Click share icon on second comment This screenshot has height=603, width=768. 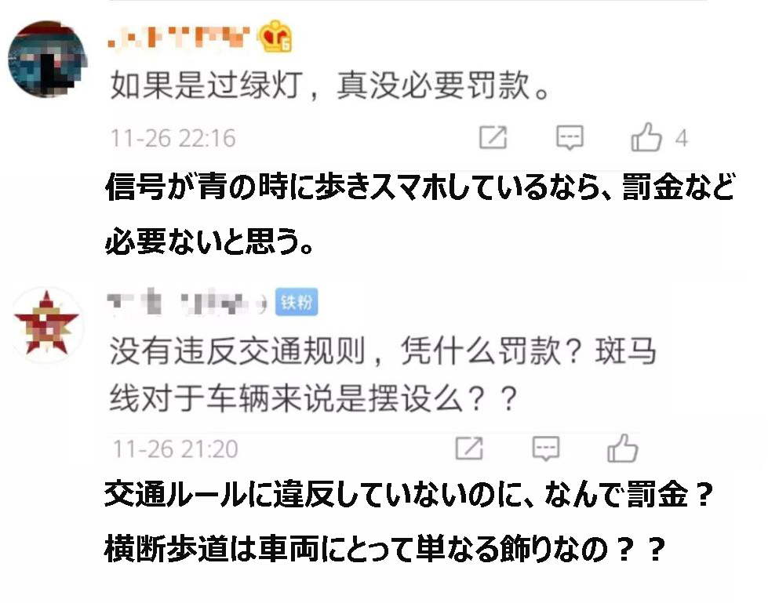469,448
